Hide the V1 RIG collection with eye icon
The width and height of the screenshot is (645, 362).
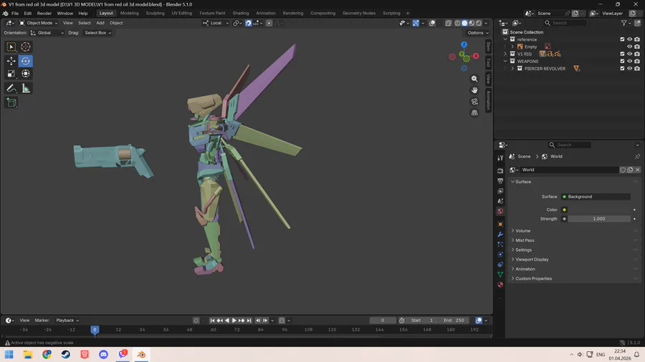(630, 54)
